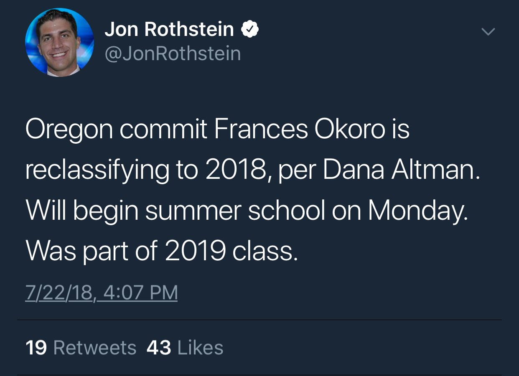The image size is (519, 376).
Task: Click the word Oregon in the tweet
Action: 69,130
